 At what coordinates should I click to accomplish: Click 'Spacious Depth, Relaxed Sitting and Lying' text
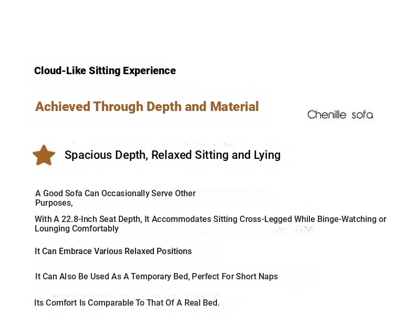tap(173, 155)
